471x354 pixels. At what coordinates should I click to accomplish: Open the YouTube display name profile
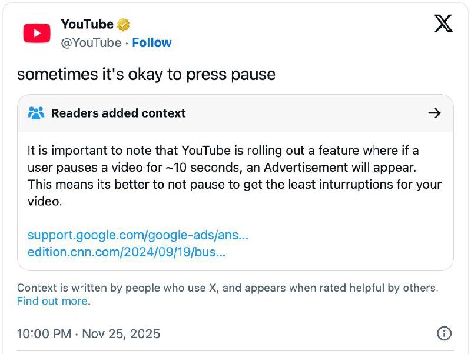pos(87,25)
